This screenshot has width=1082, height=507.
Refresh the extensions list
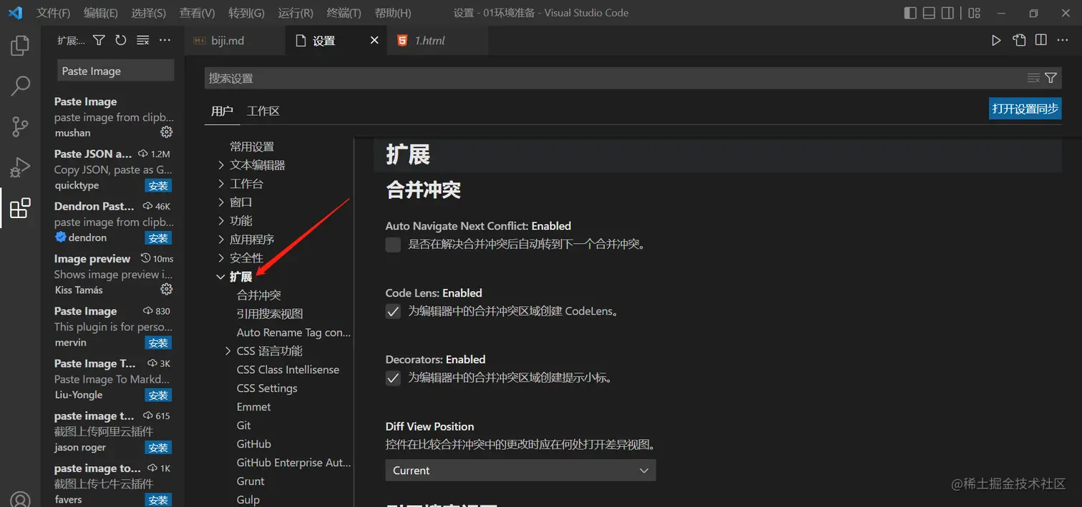(x=121, y=40)
